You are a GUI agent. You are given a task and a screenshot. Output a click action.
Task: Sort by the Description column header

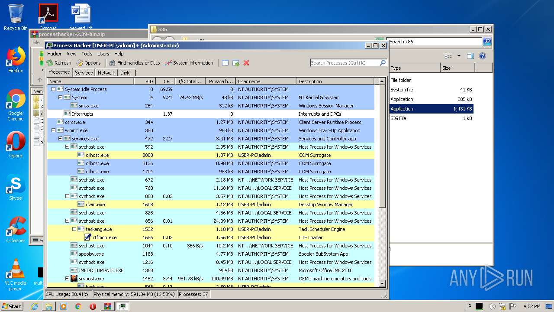pyautogui.click(x=335, y=81)
